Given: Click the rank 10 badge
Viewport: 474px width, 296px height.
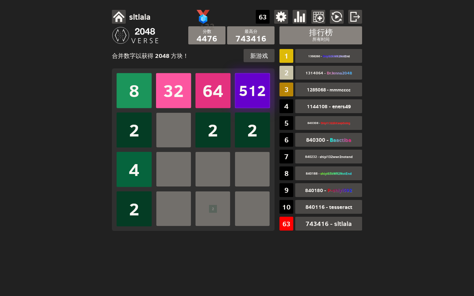Looking at the screenshot, I should tap(286, 207).
